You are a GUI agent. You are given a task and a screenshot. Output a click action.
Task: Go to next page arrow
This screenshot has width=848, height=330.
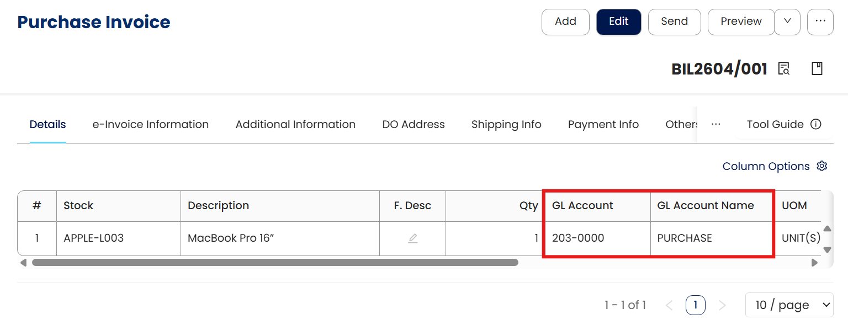tap(722, 305)
